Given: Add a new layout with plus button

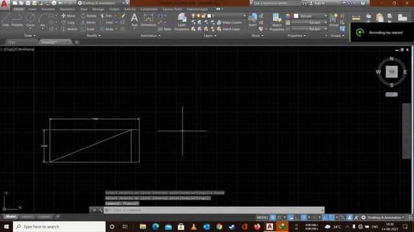Looking at the screenshot, I should point(58,217).
